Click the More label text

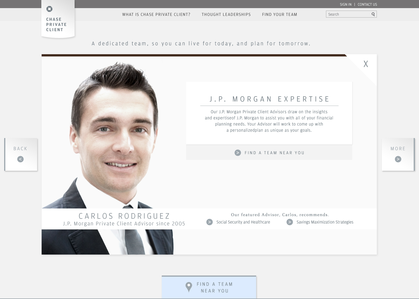point(398,149)
